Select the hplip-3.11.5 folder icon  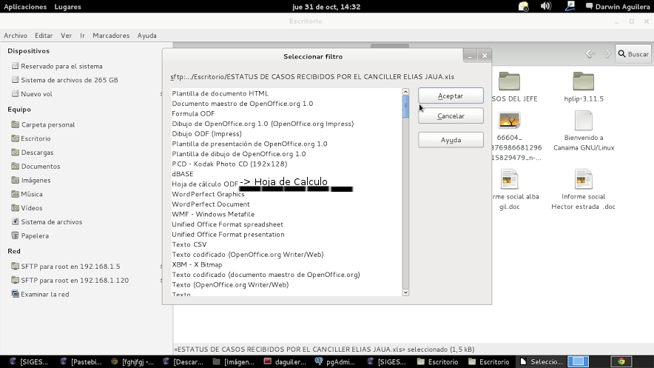(583, 81)
